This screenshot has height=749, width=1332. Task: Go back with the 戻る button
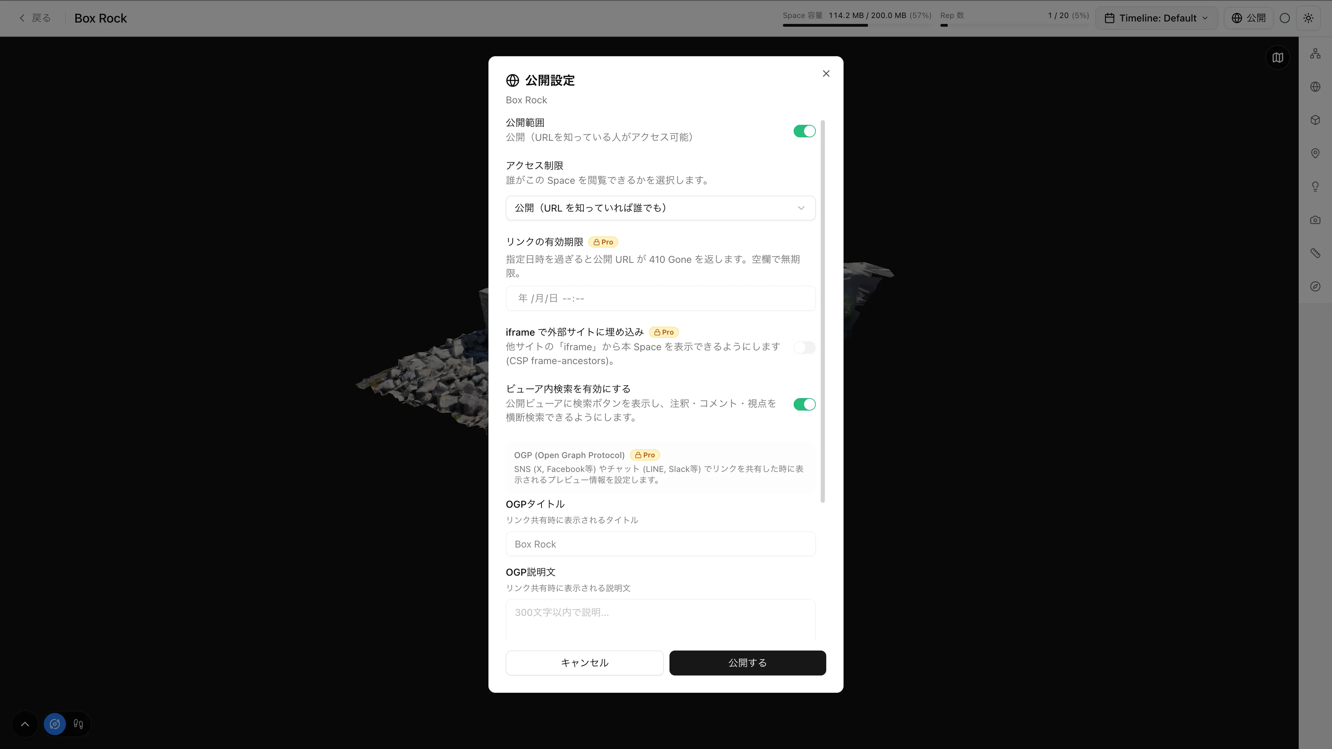(35, 18)
